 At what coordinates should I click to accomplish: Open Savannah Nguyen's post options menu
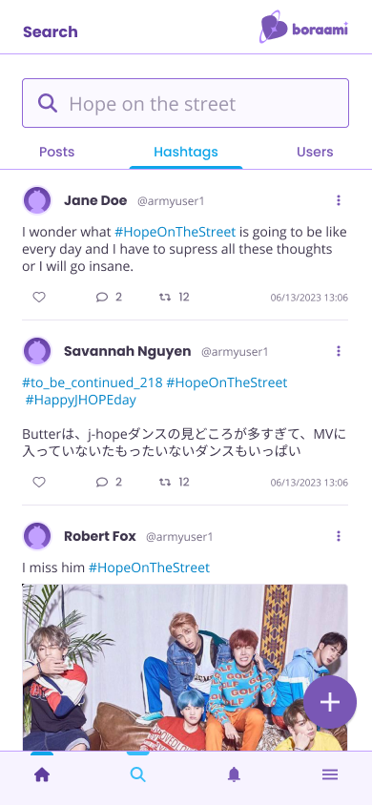click(338, 351)
